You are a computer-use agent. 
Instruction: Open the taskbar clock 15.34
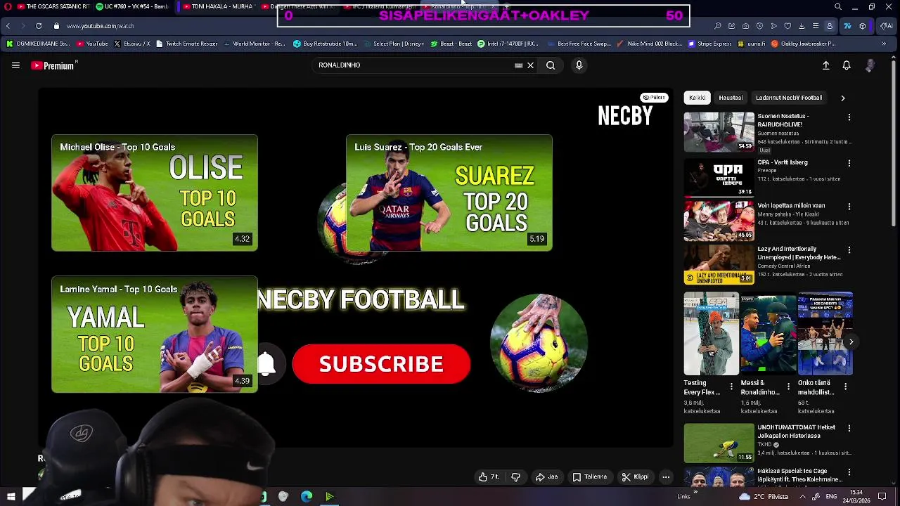click(x=856, y=497)
